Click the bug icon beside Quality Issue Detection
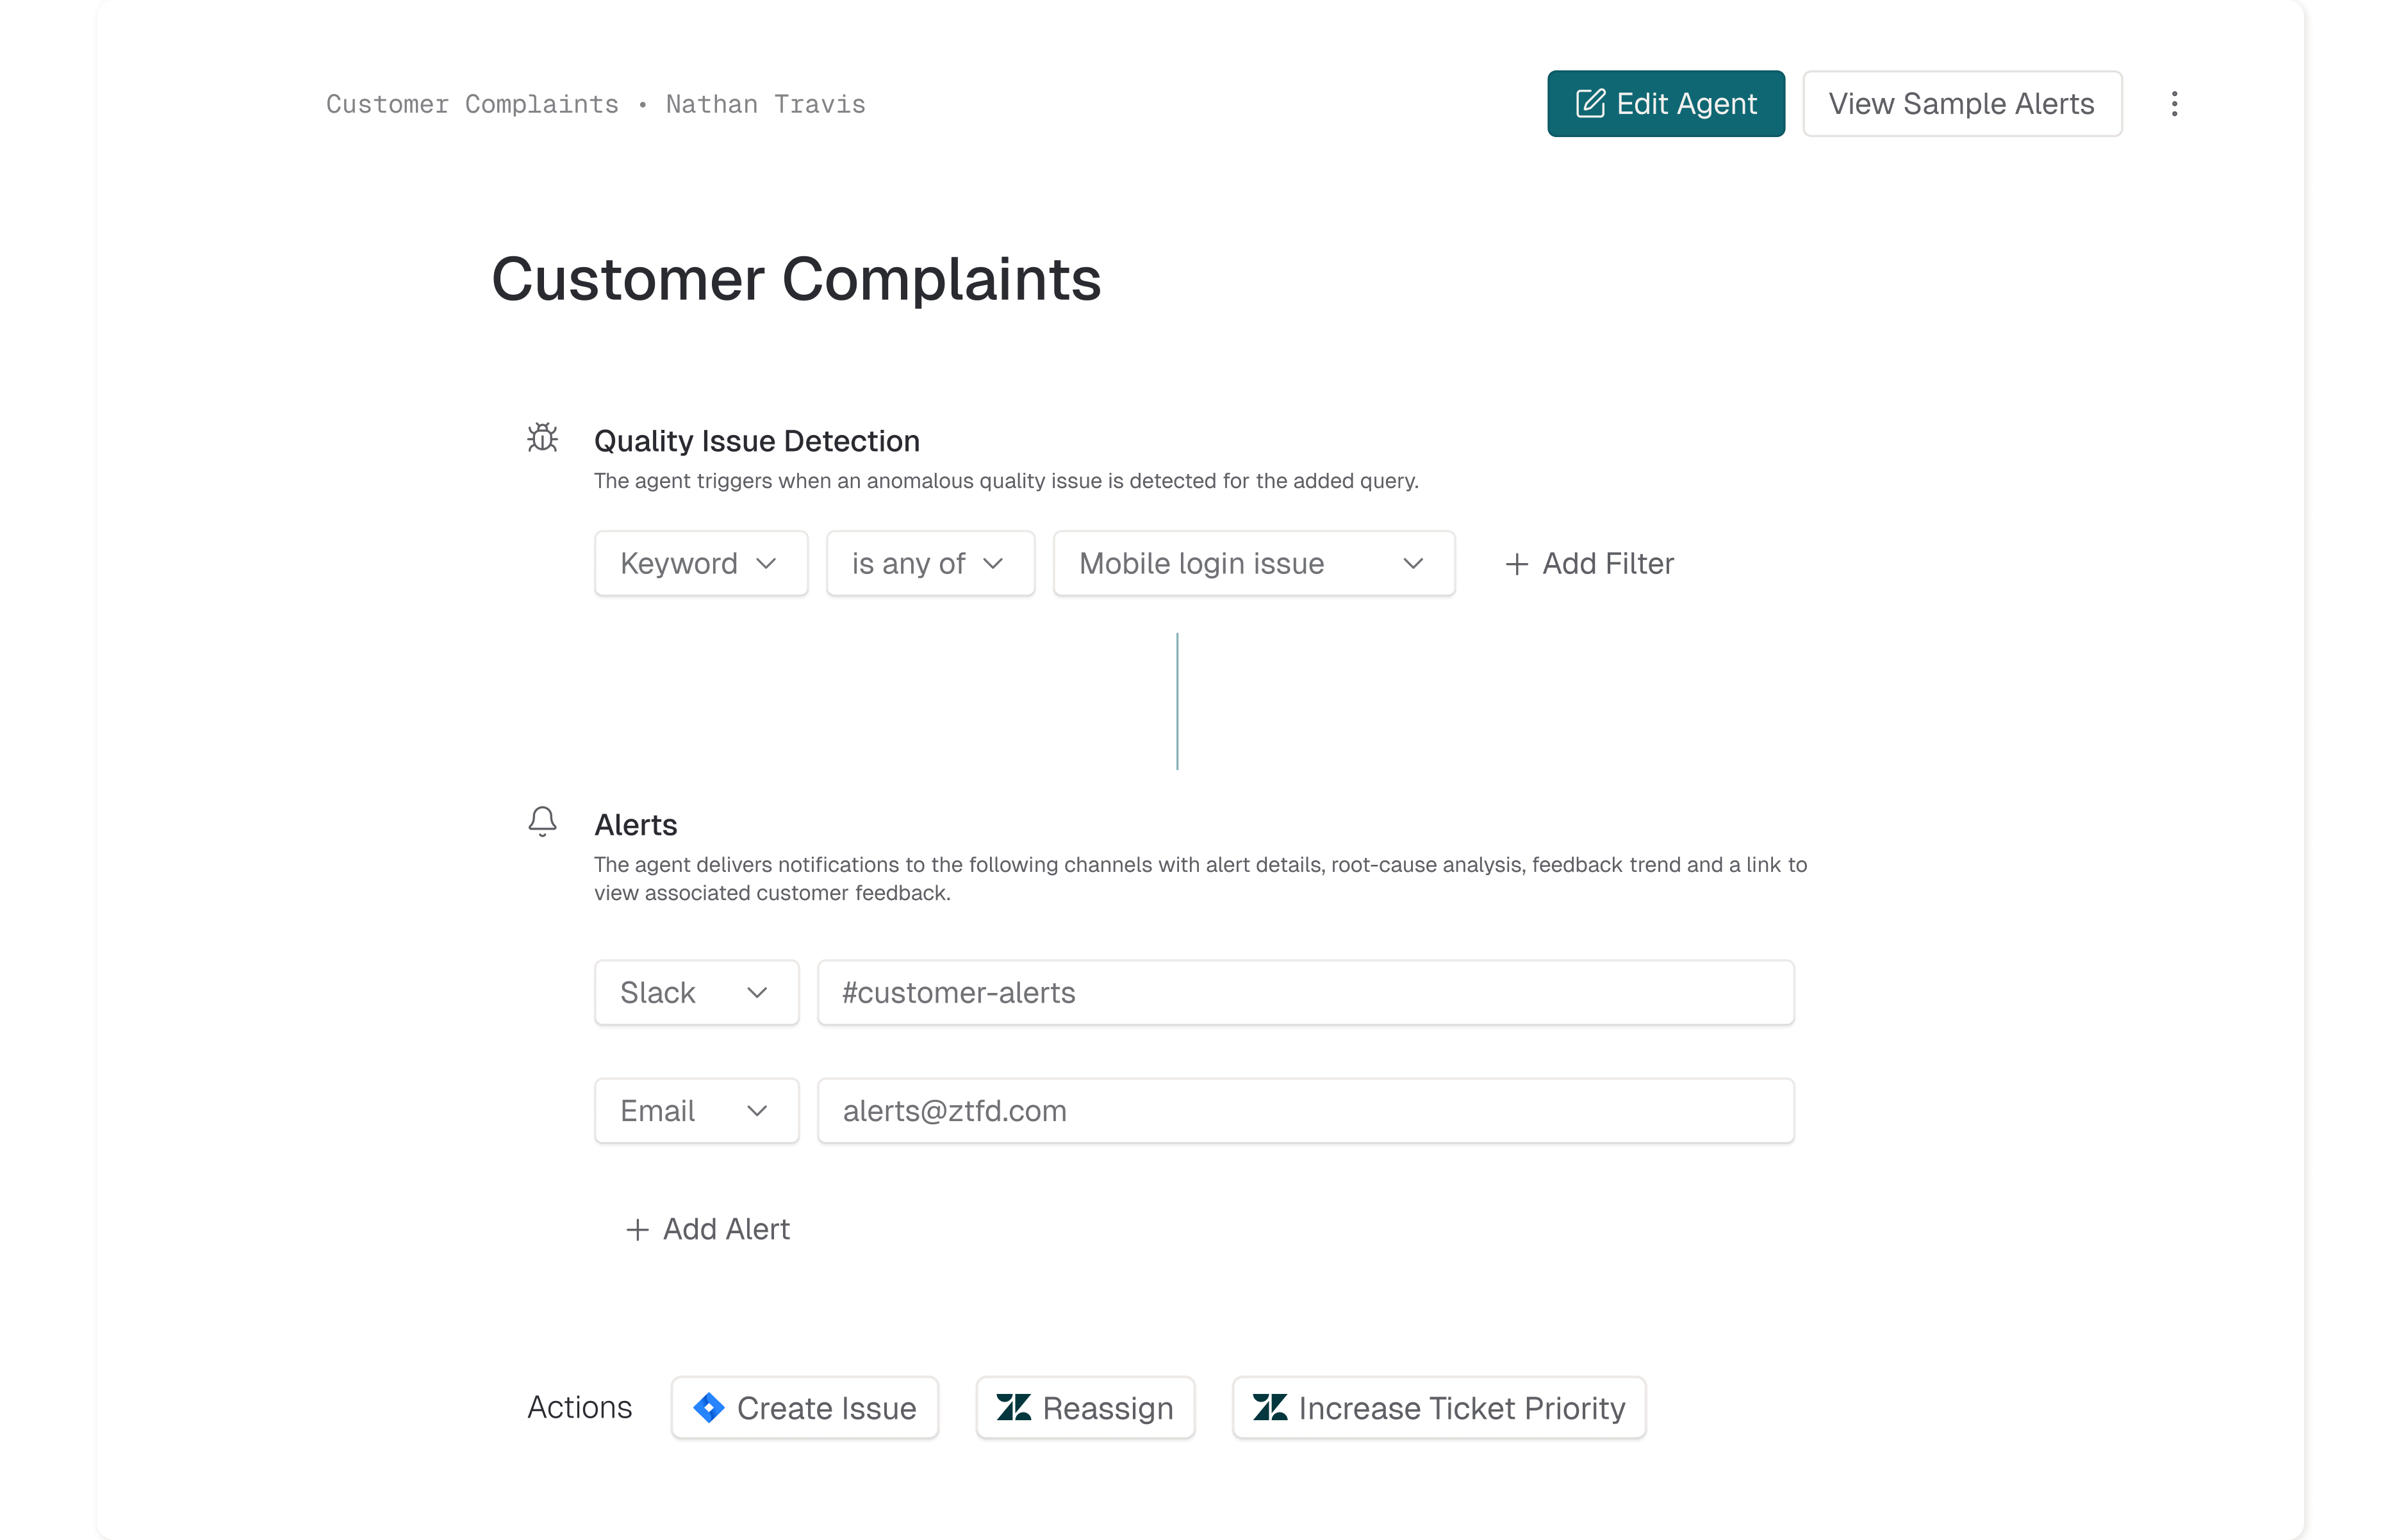This screenshot has width=2399, height=1540. pyautogui.click(x=542, y=438)
